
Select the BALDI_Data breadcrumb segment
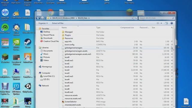click(83, 18)
